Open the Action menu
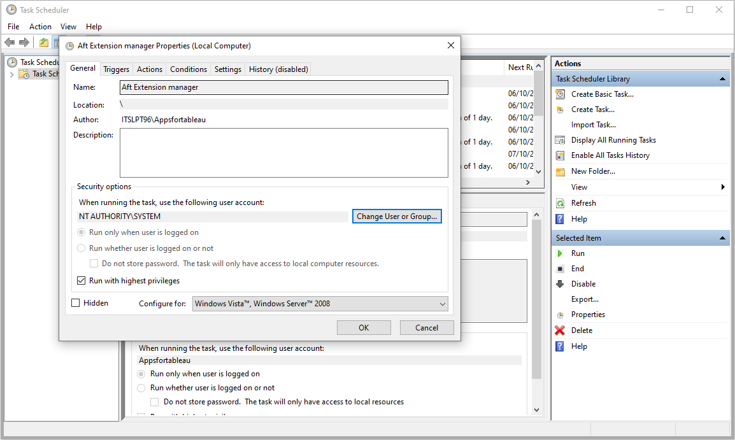735x440 pixels. (x=40, y=27)
